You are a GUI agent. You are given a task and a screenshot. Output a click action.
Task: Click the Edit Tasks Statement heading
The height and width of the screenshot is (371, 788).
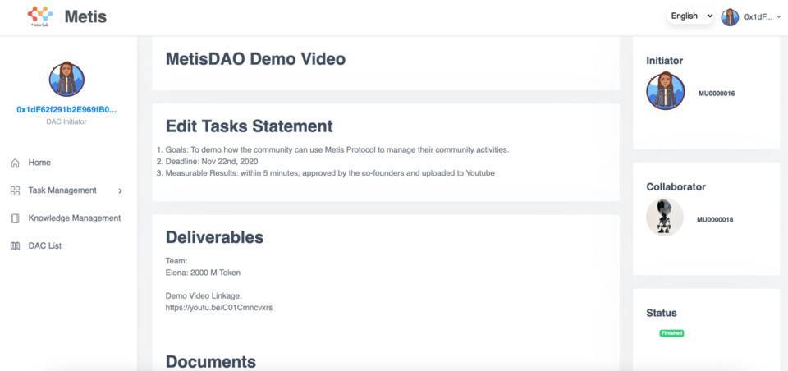(x=250, y=126)
